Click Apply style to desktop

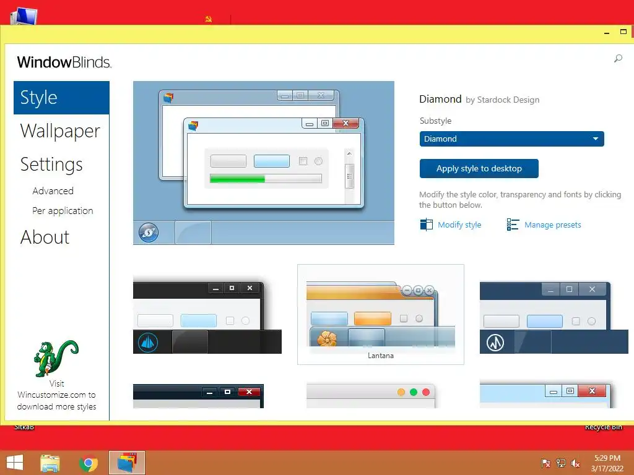479,168
